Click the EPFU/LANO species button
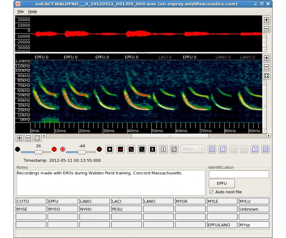This screenshot has height=238, width=286. point(222,225)
